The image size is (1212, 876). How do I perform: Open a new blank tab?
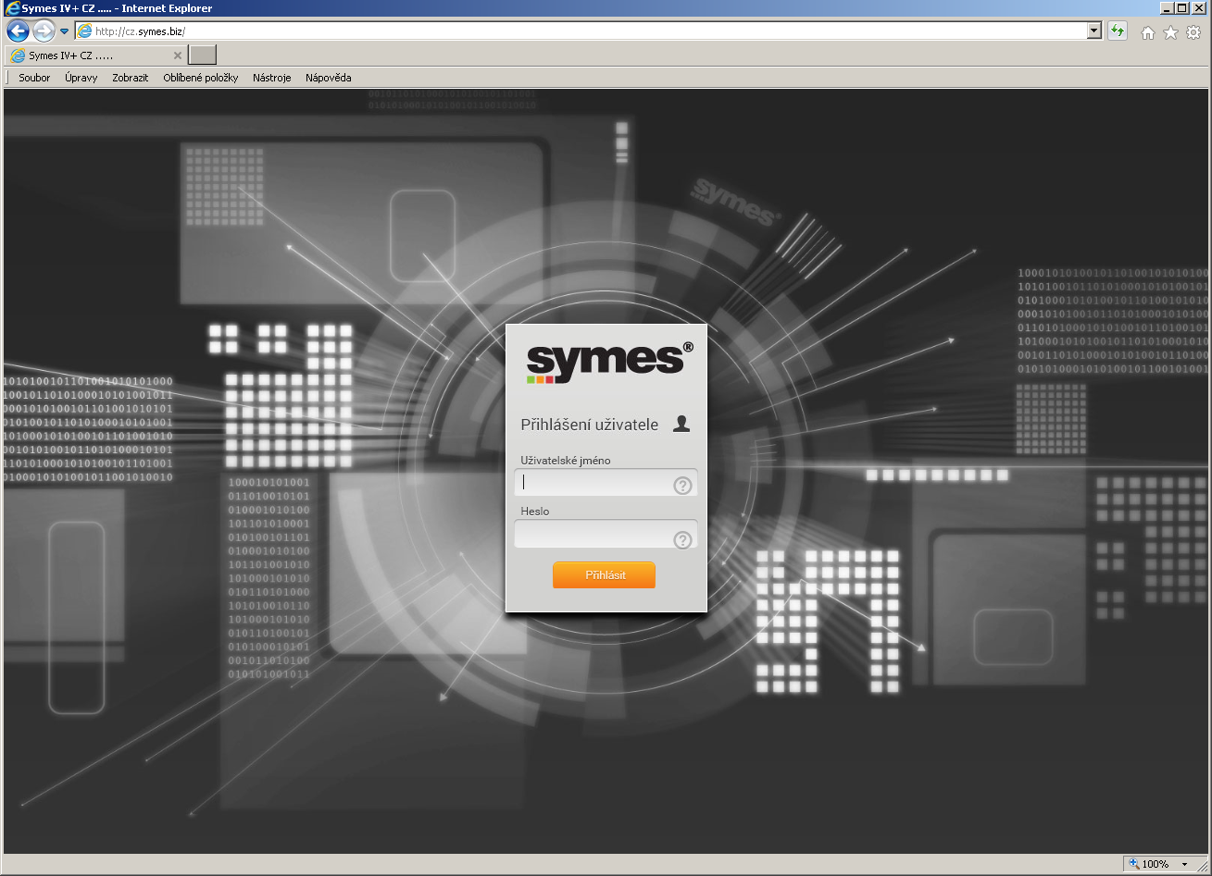(x=203, y=55)
